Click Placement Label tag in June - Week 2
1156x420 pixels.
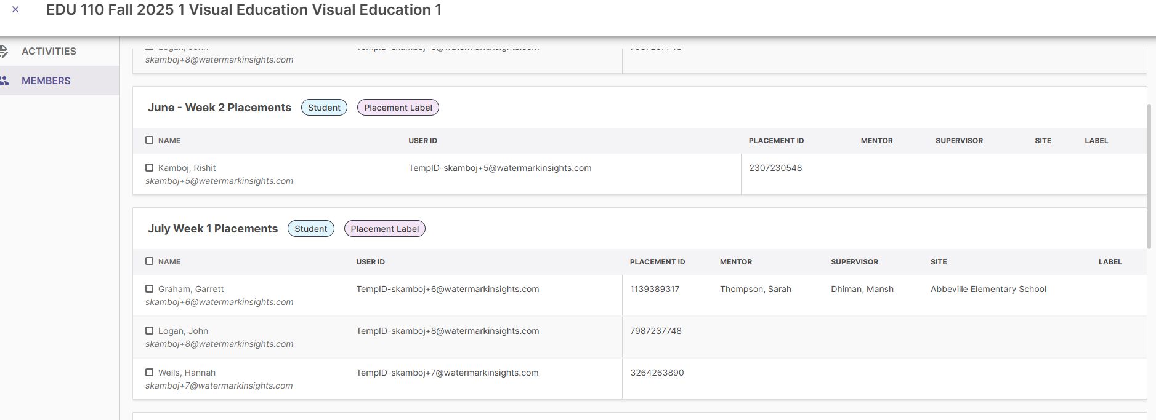(398, 108)
